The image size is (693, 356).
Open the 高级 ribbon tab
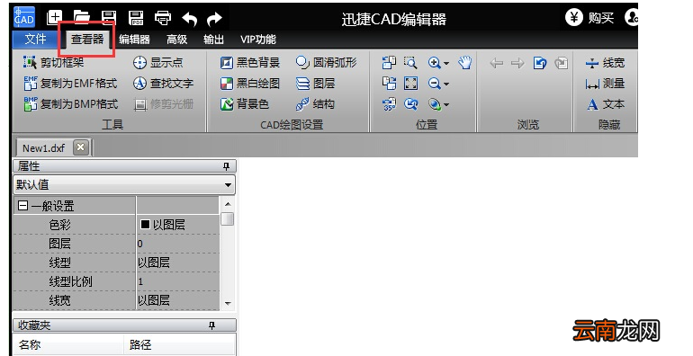click(176, 40)
